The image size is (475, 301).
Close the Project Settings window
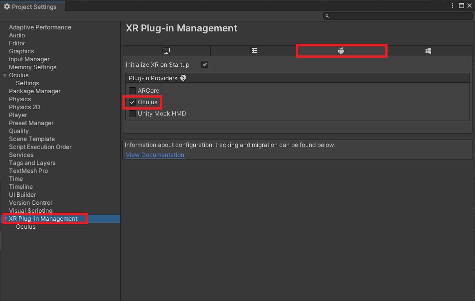click(x=470, y=5)
